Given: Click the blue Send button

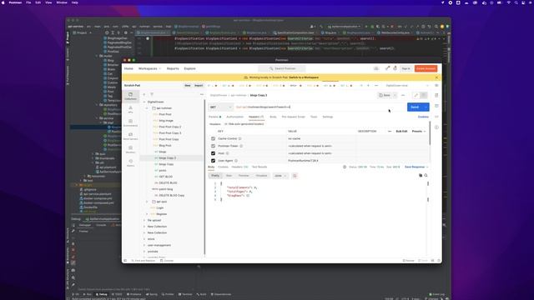Looking at the screenshot, I should click(415, 107).
